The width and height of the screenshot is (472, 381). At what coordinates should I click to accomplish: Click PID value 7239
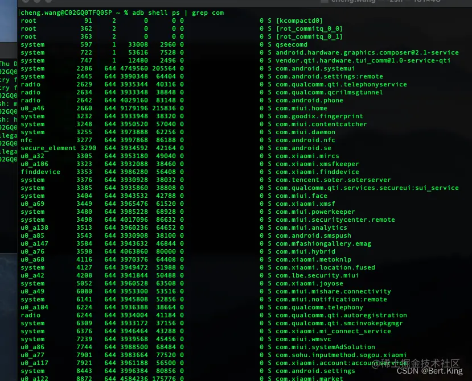(x=84, y=339)
